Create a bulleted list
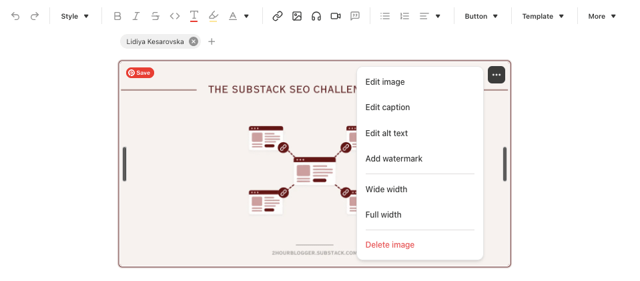The height and width of the screenshot is (281, 640). point(385,16)
